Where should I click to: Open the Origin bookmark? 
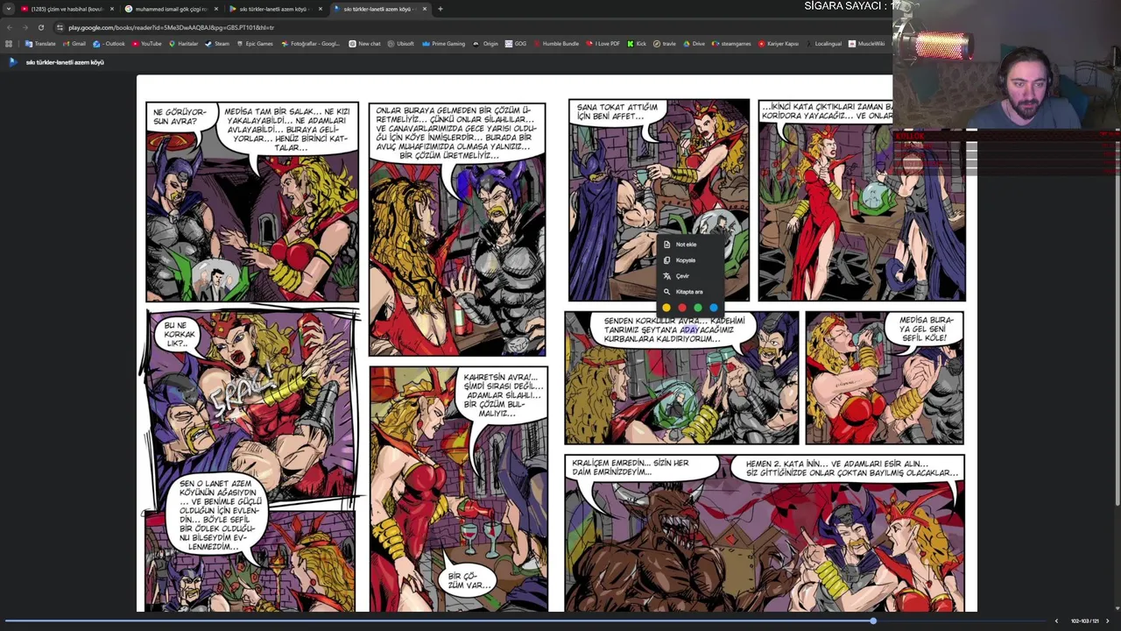[485, 44]
